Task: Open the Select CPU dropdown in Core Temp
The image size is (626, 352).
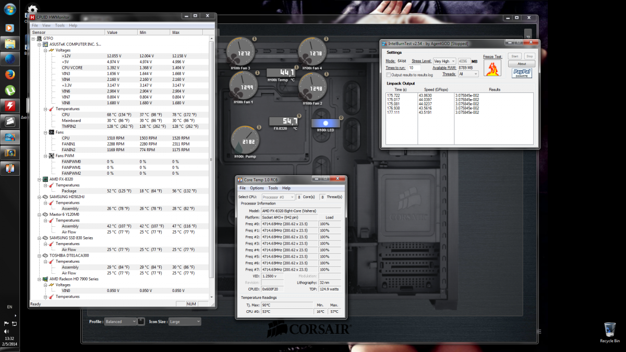Action: click(279, 197)
